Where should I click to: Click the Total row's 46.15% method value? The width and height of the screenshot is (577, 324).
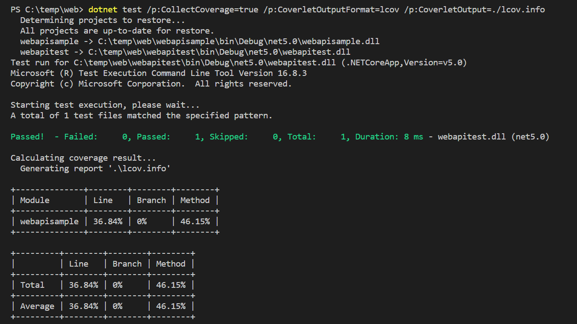tap(171, 285)
